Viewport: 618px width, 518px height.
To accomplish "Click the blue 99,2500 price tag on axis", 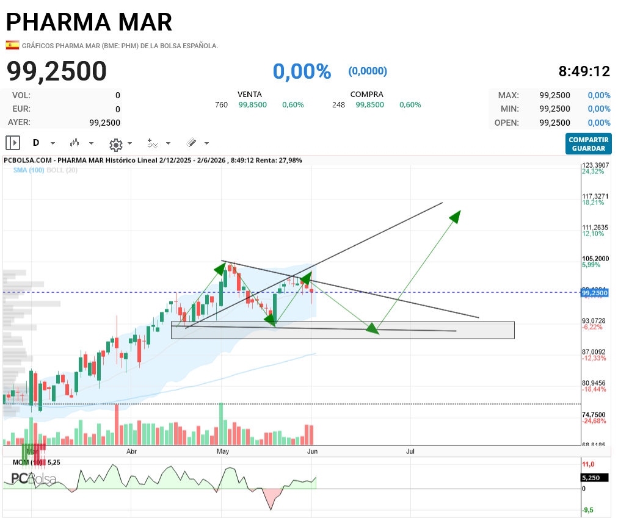I will click(x=595, y=293).
